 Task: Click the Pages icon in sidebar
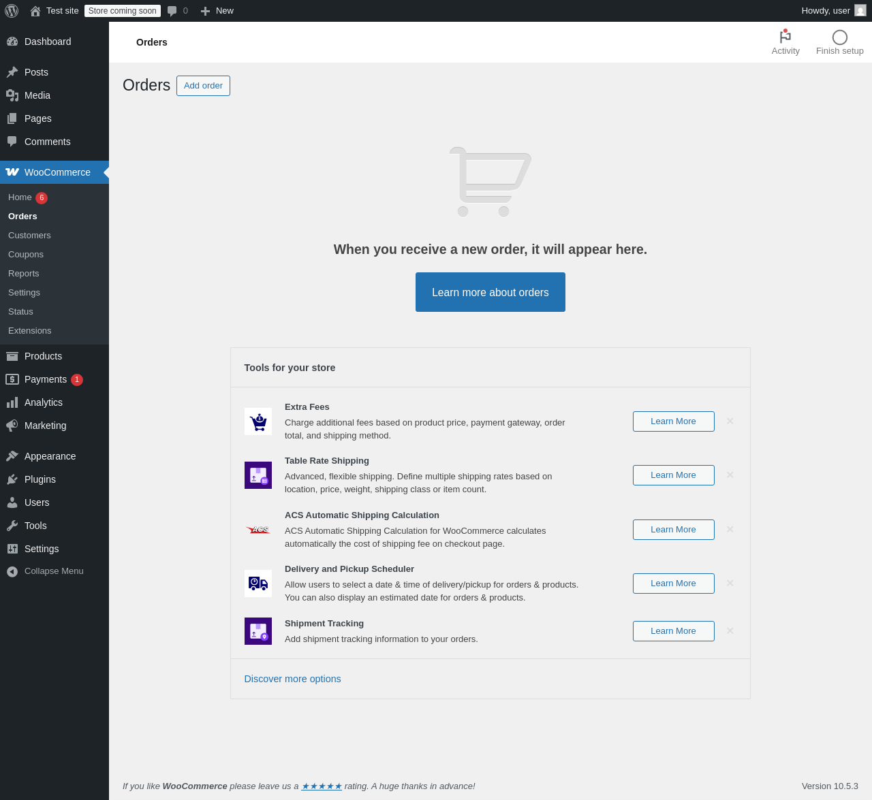(x=12, y=118)
